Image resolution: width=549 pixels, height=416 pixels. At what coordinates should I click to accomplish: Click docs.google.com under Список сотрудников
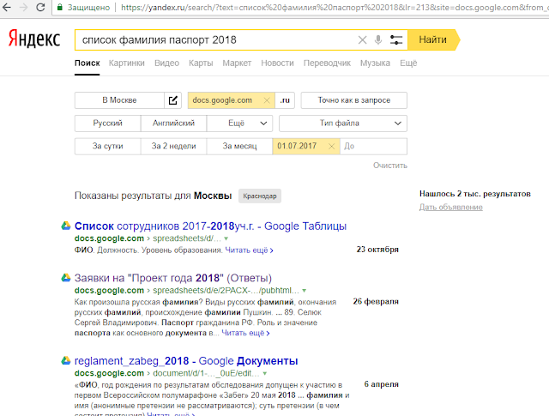coord(109,238)
